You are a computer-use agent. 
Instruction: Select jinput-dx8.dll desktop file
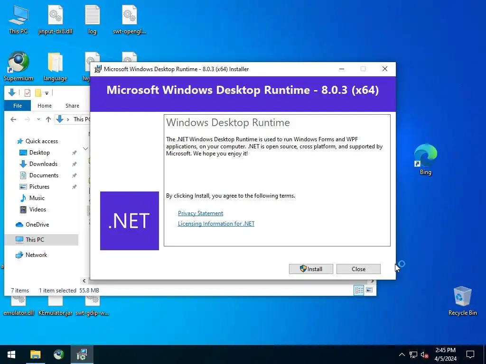pos(55,19)
